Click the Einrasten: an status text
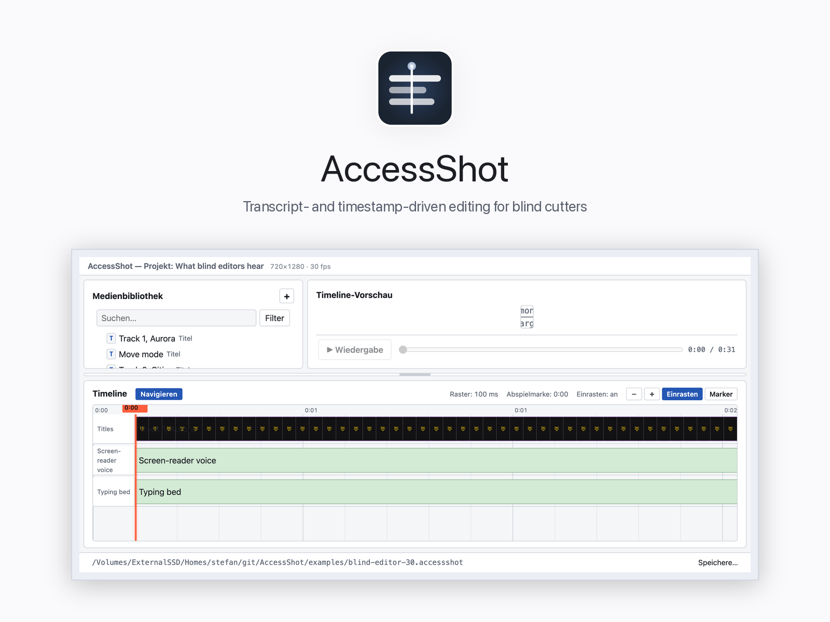This screenshot has width=830, height=622. click(x=597, y=394)
